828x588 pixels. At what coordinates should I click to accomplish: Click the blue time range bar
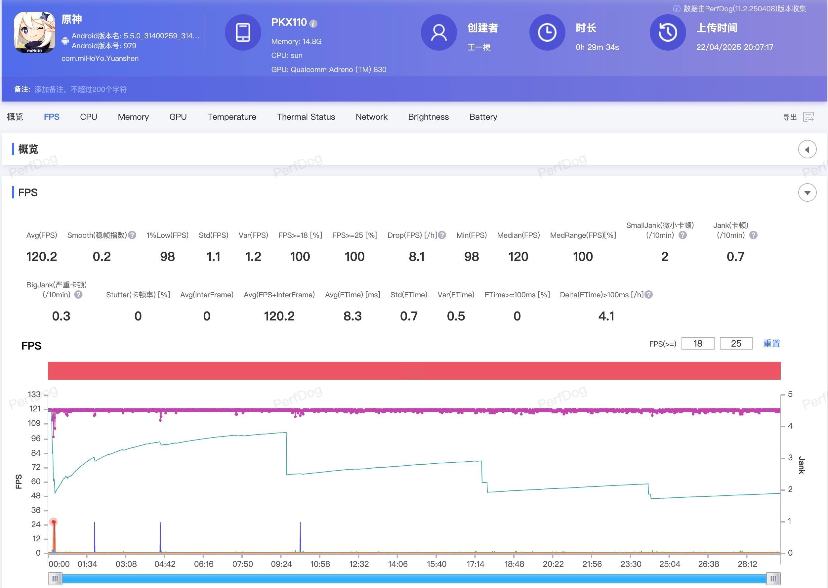414,579
